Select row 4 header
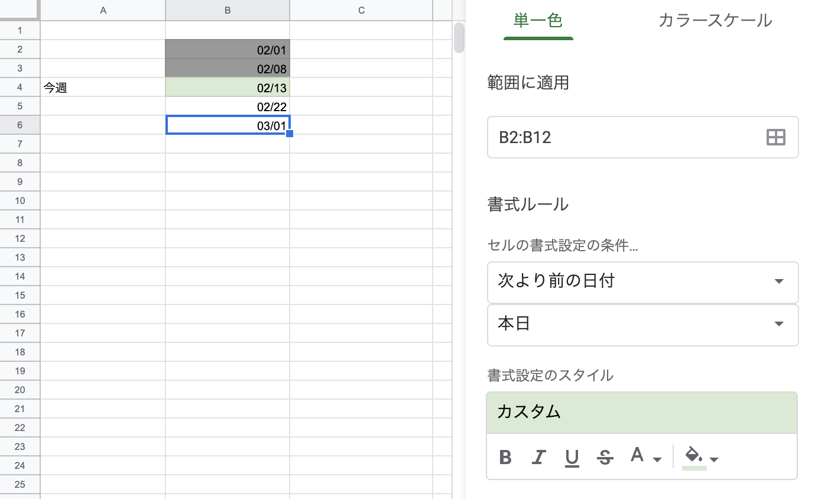Image resolution: width=818 pixels, height=499 pixels. coord(20,88)
